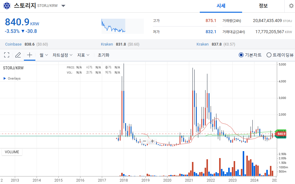This screenshot has height=184, width=295.
Task: Expand the Overlays section
Action: click(x=12, y=78)
